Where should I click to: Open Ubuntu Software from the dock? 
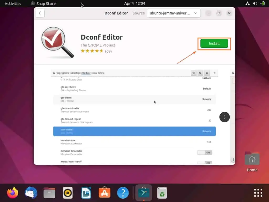pos(104,193)
